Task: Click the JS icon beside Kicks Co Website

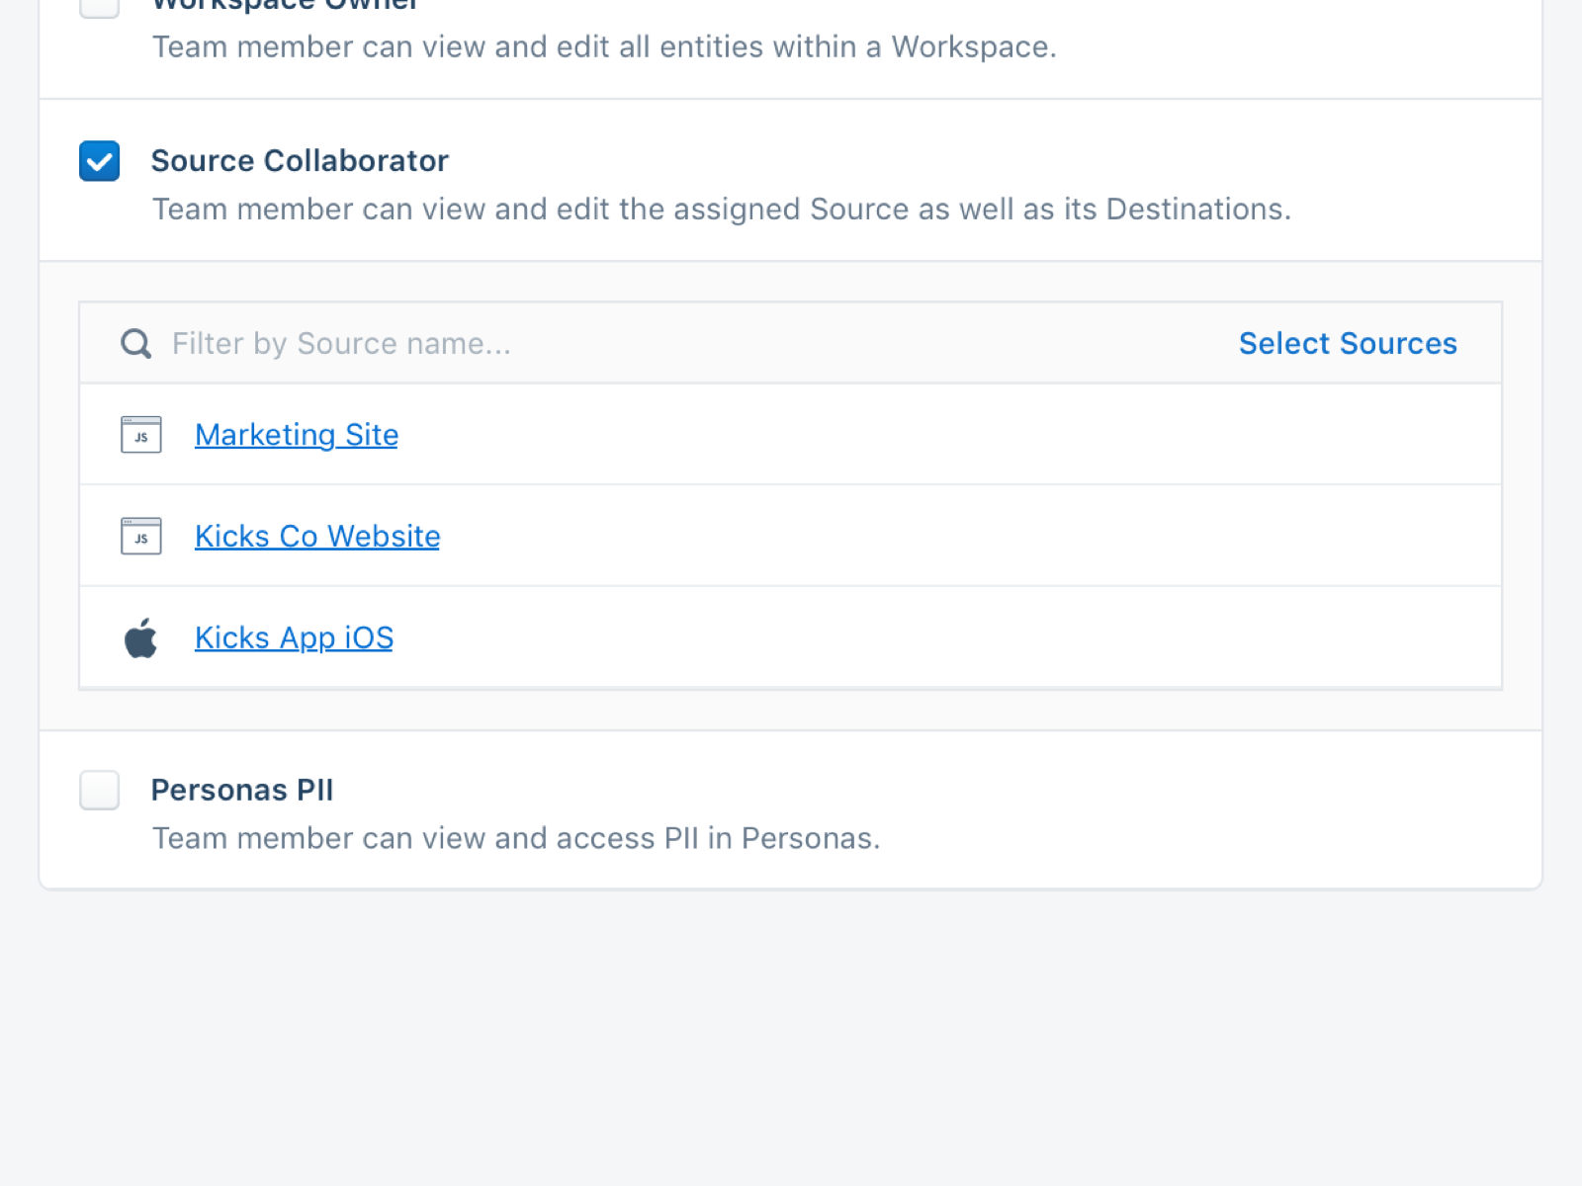Action: [x=141, y=537]
